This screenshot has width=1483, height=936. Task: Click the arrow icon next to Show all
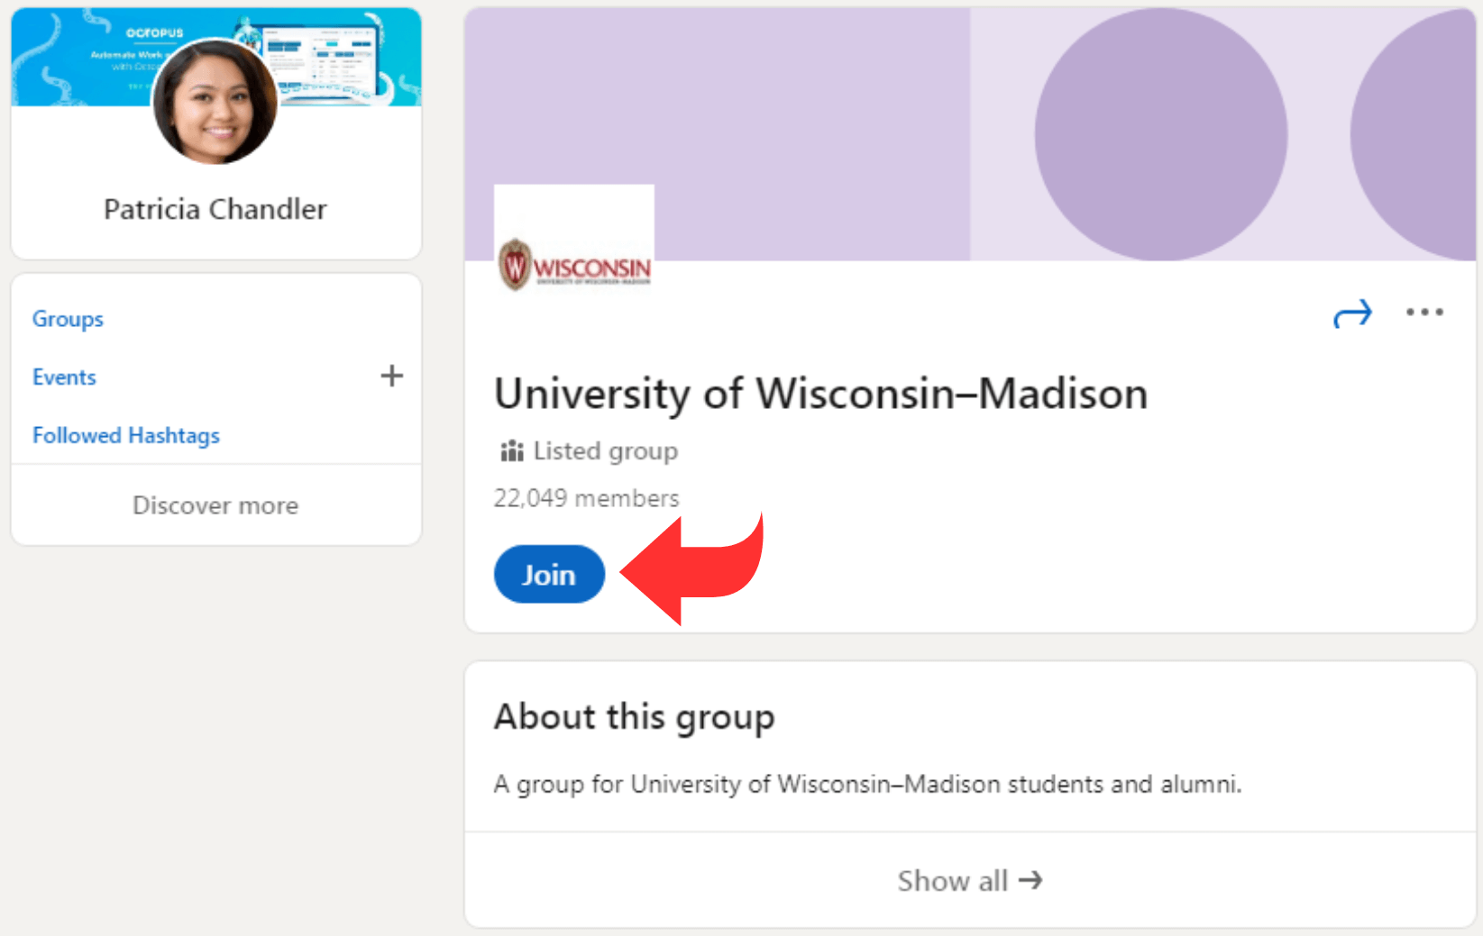click(x=1030, y=880)
